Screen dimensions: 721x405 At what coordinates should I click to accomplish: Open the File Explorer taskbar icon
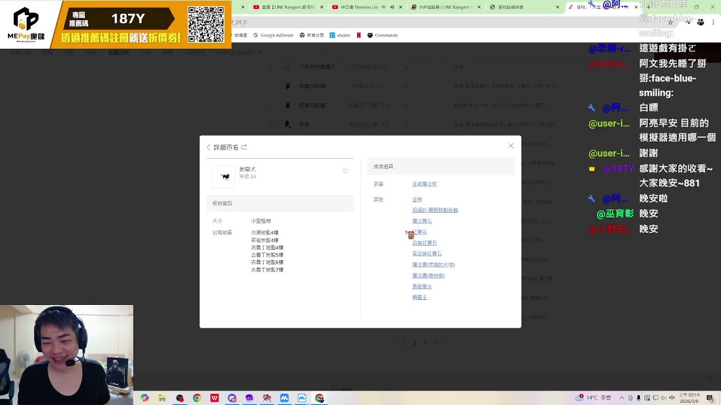(162, 398)
